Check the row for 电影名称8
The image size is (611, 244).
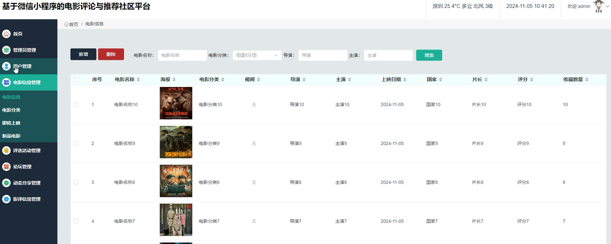pos(76,182)
